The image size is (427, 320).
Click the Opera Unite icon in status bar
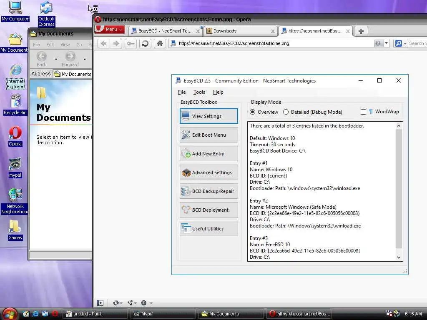coord(130,303)
